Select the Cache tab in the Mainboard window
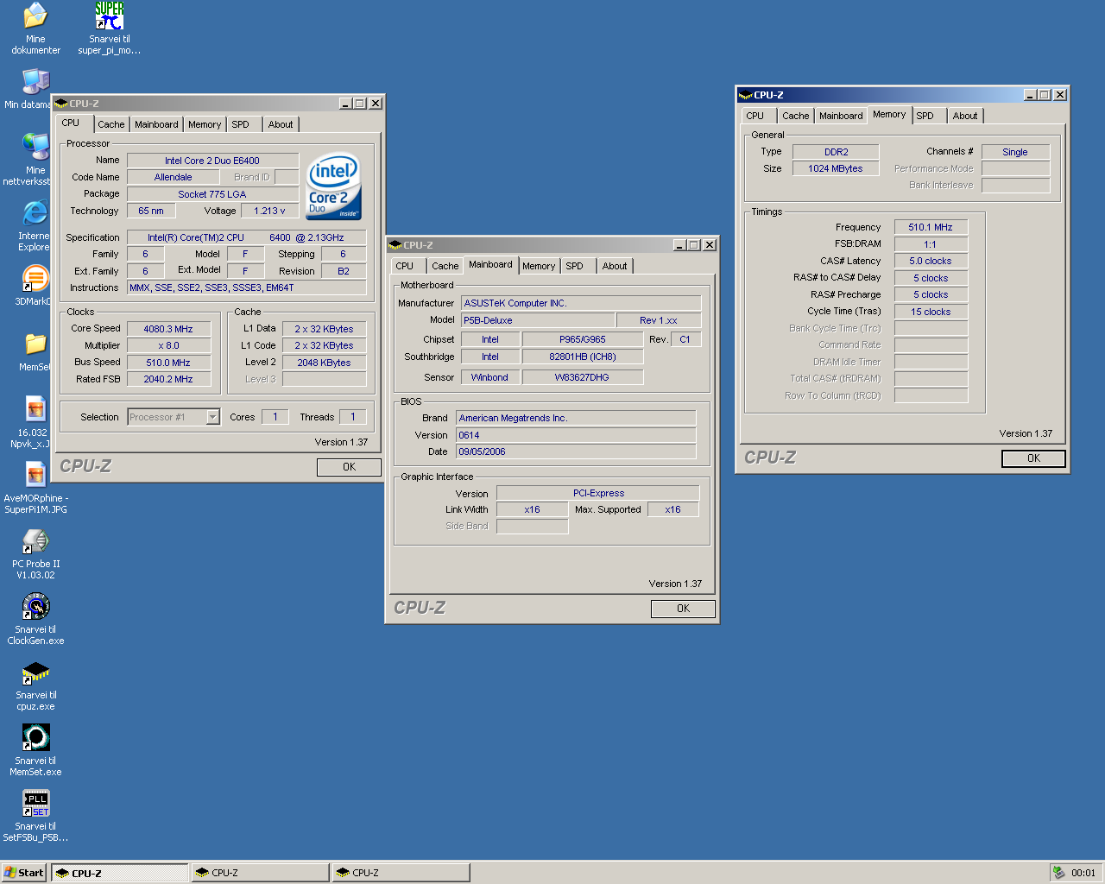The width and height of the screenshot is (1105, 884). (x=445, y=266)
